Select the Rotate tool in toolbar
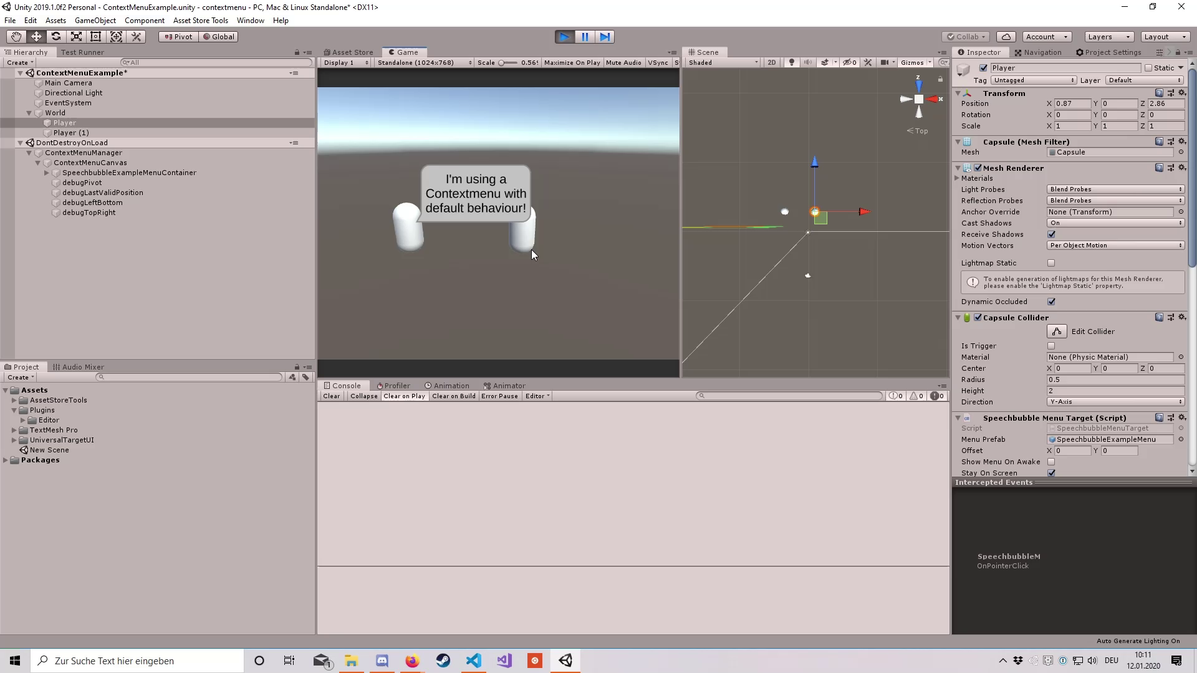Viewport: 1197px width, 673px height. [56, 37]
